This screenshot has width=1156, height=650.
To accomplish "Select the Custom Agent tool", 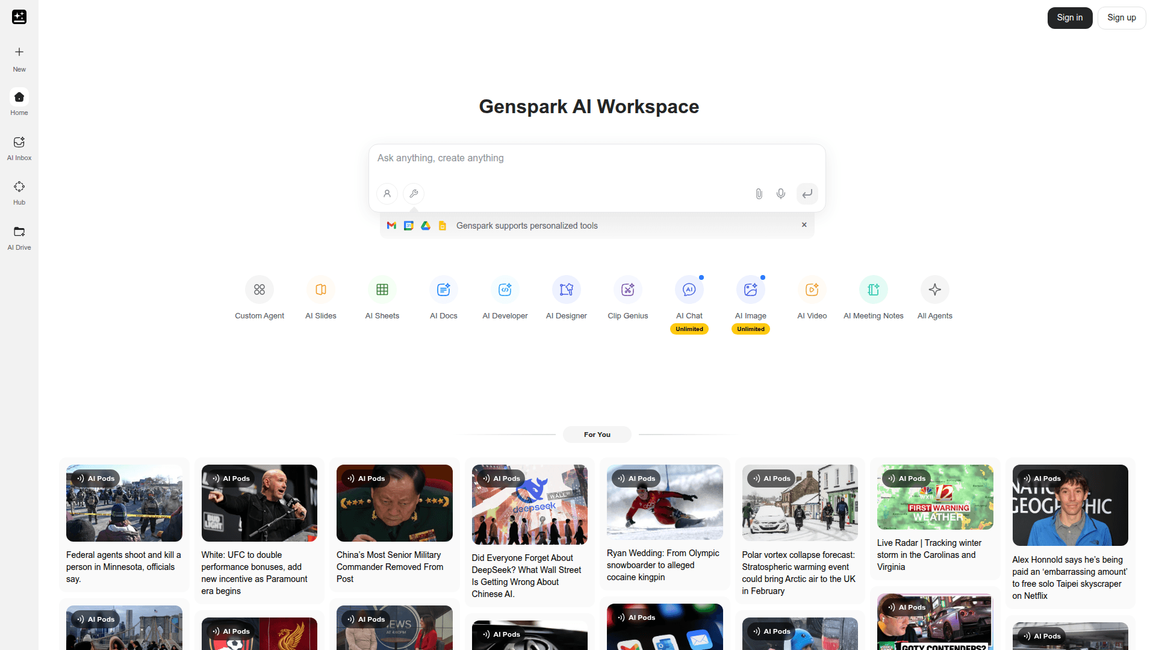I will 259,298.
